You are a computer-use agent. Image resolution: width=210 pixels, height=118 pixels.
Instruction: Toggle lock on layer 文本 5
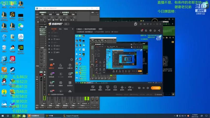click(52, 39)
